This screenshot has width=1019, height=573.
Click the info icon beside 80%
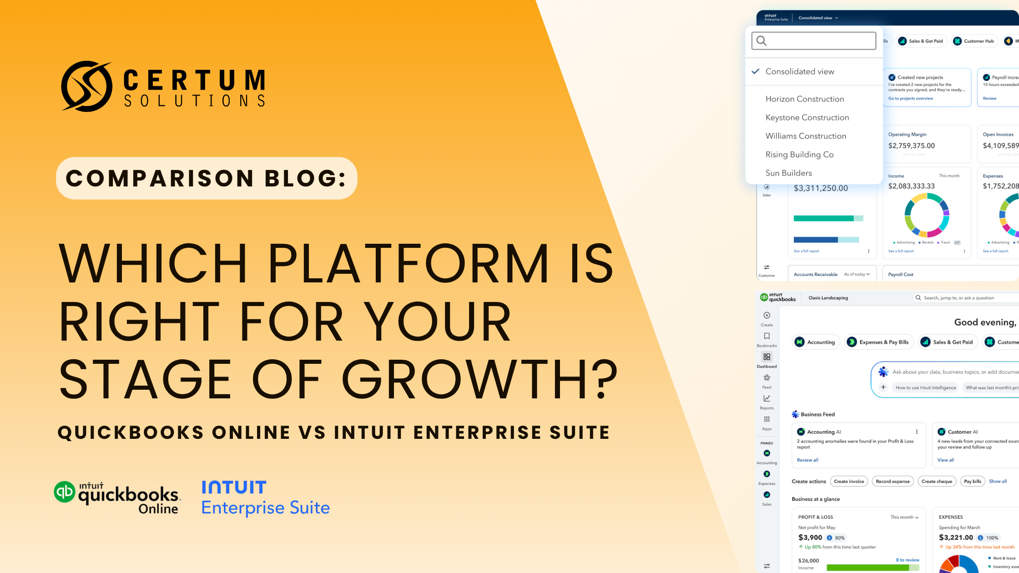coord(829,538)
